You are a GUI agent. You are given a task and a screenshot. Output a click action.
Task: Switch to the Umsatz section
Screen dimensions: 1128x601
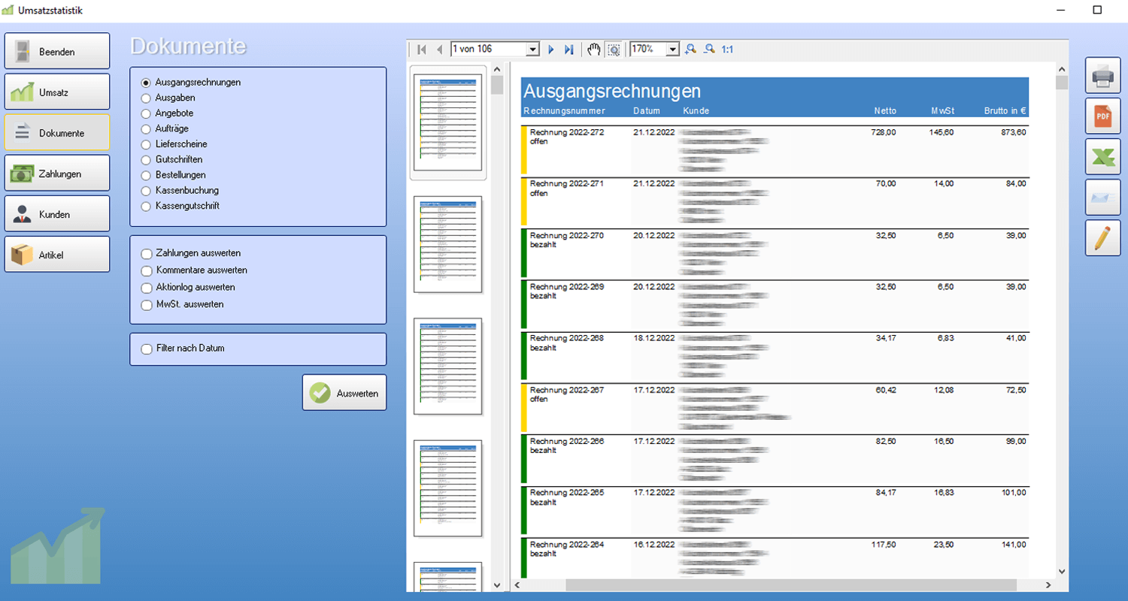[x=57, y=92]
